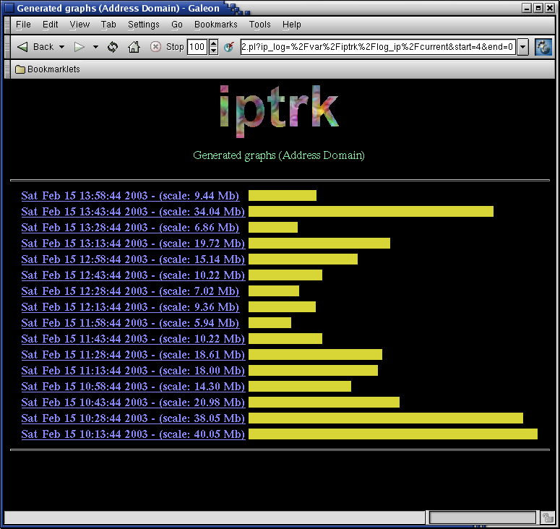Click the Galeon throbber logo icon

[x=543, y=47]
